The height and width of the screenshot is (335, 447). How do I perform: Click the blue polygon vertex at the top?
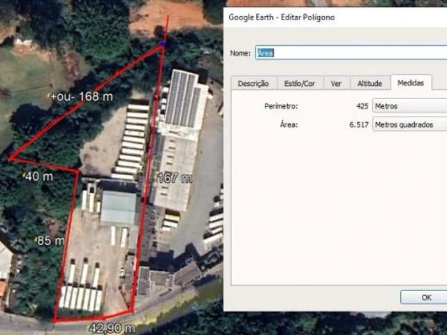pos(163,45)
